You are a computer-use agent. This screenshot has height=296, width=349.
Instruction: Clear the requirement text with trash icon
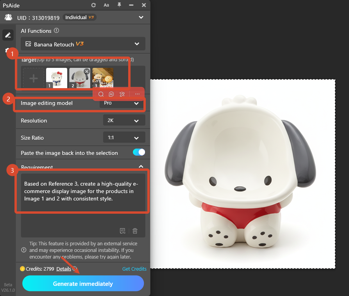tap(135, 231)
